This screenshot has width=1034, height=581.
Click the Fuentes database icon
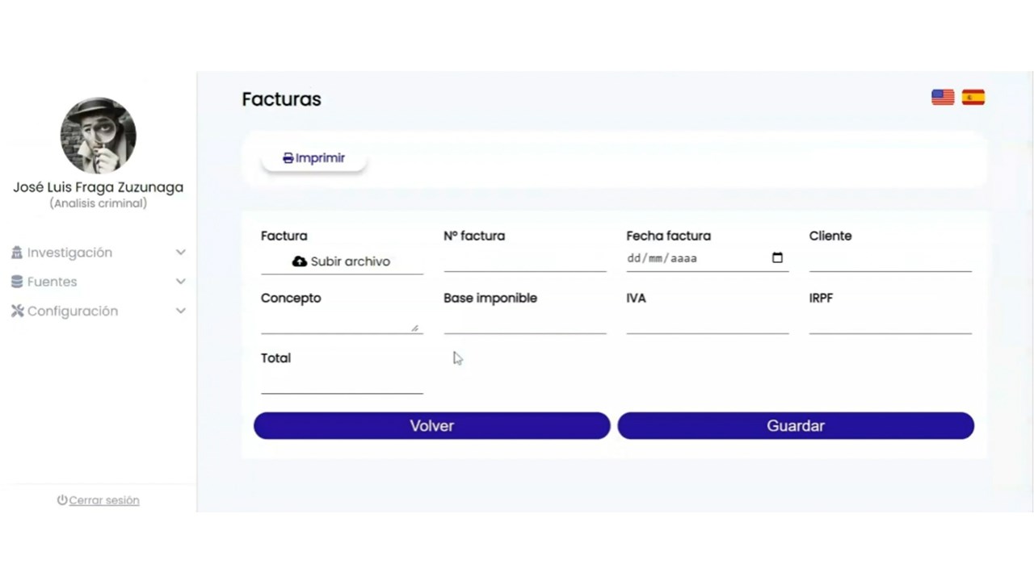pyautogui.click(x=17, y=282)
